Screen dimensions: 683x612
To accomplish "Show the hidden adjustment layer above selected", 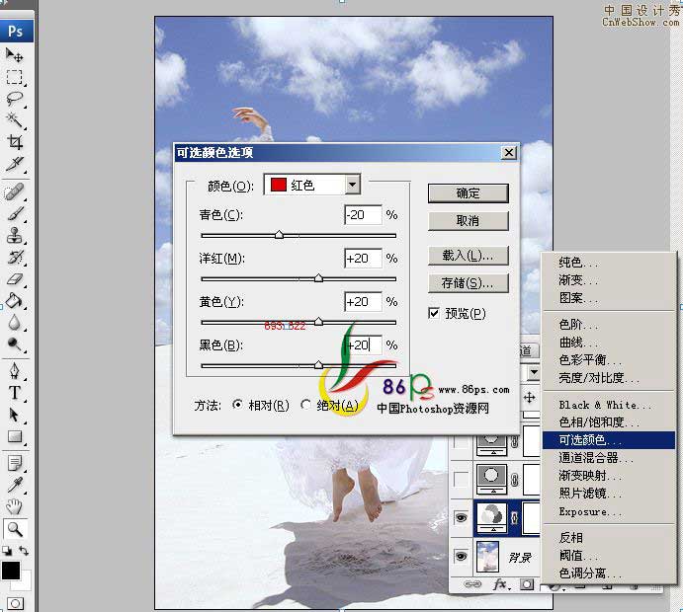I will tap(461, 480).
